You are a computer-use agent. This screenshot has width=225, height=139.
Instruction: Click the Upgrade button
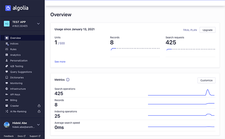click(x=207, y=30)
